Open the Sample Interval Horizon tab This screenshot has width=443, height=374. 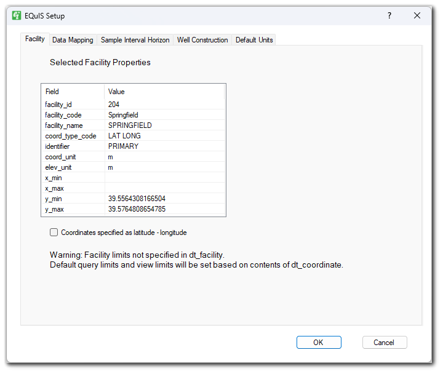pos(135,40)
